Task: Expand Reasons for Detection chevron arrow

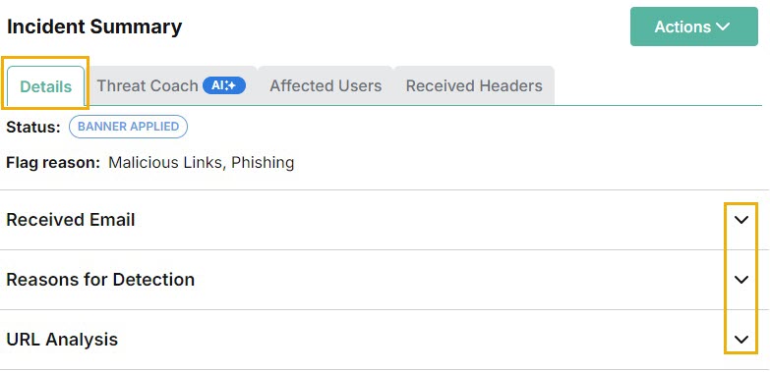Action: [x=741, y=280]
